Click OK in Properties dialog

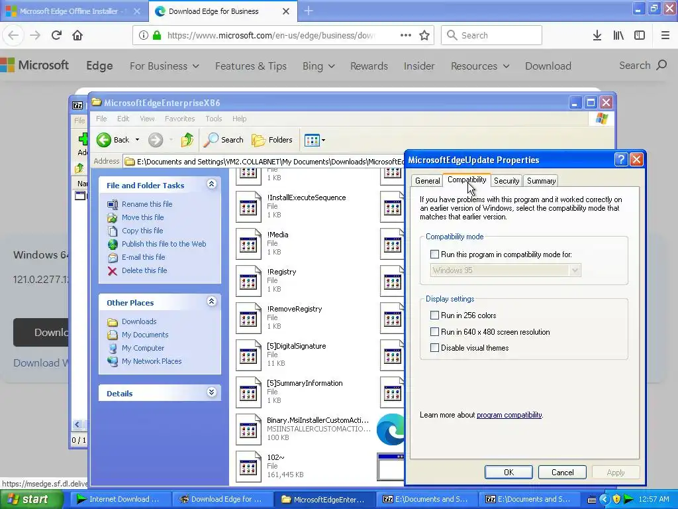pyautogui.click(x=508, y=472)
